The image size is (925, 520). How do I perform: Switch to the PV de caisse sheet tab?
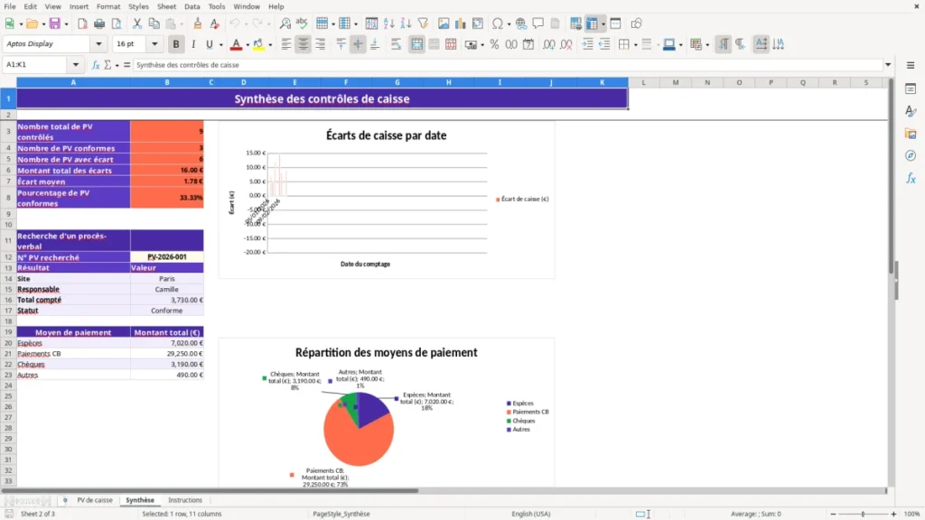pyautogui.click(x=94, y=500)
